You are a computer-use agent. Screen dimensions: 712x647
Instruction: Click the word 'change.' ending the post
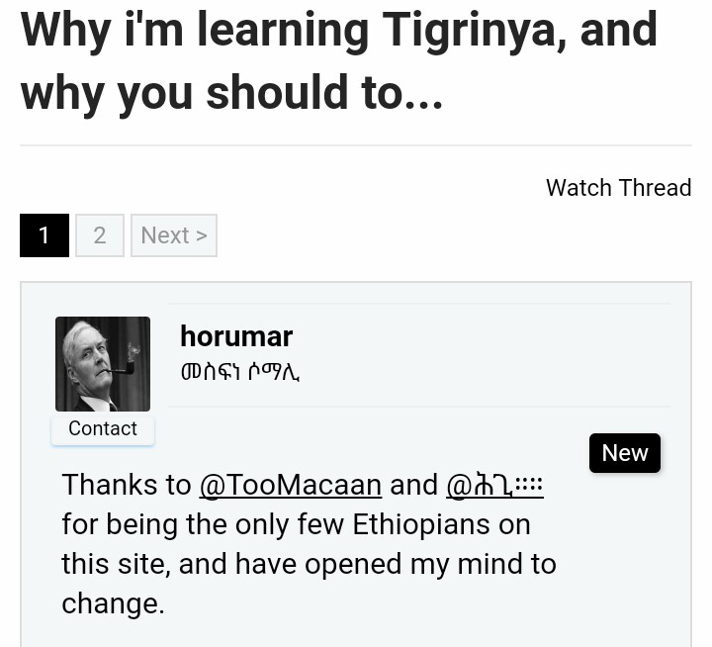[113, 603]
